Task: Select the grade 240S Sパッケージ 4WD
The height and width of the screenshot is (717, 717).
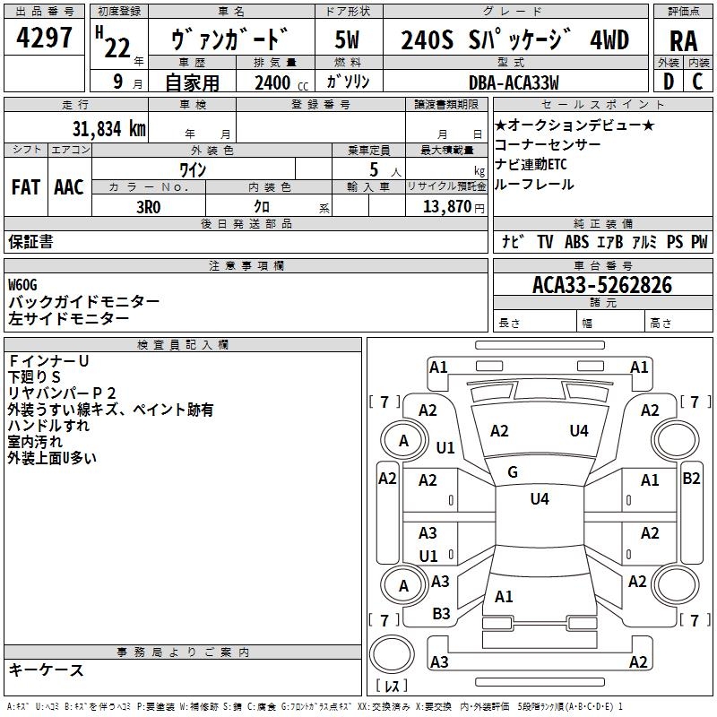Action: tap(514, 39)
